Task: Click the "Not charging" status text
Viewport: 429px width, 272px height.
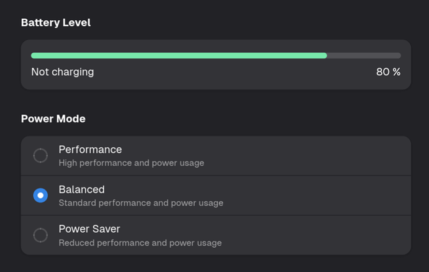Action: pyautogui.click(x=62, y=72)
